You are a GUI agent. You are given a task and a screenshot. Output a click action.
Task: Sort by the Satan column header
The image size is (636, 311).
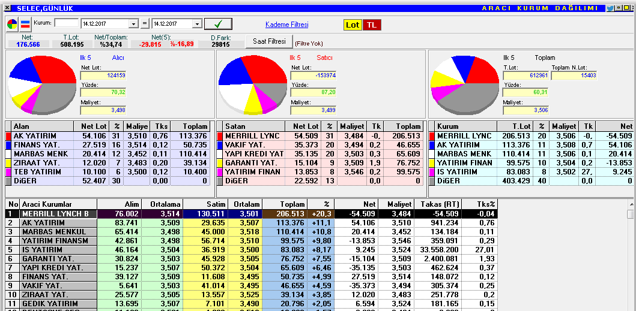point(254,126)
